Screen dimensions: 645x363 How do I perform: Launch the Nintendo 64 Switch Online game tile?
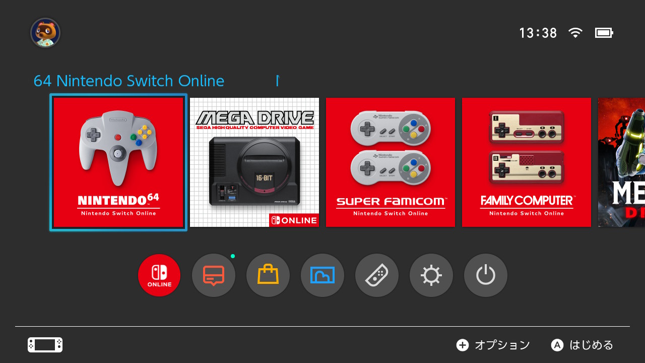(x=118, y=162)
